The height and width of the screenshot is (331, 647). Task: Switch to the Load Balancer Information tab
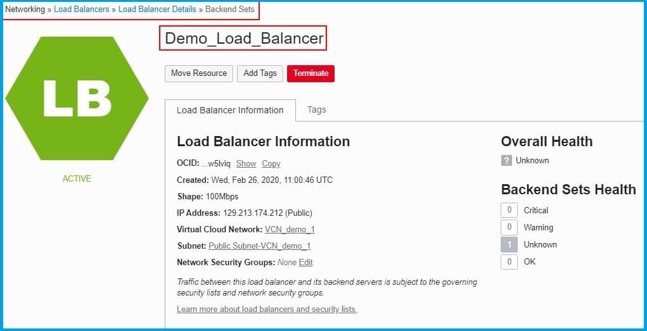coord(230,111)
